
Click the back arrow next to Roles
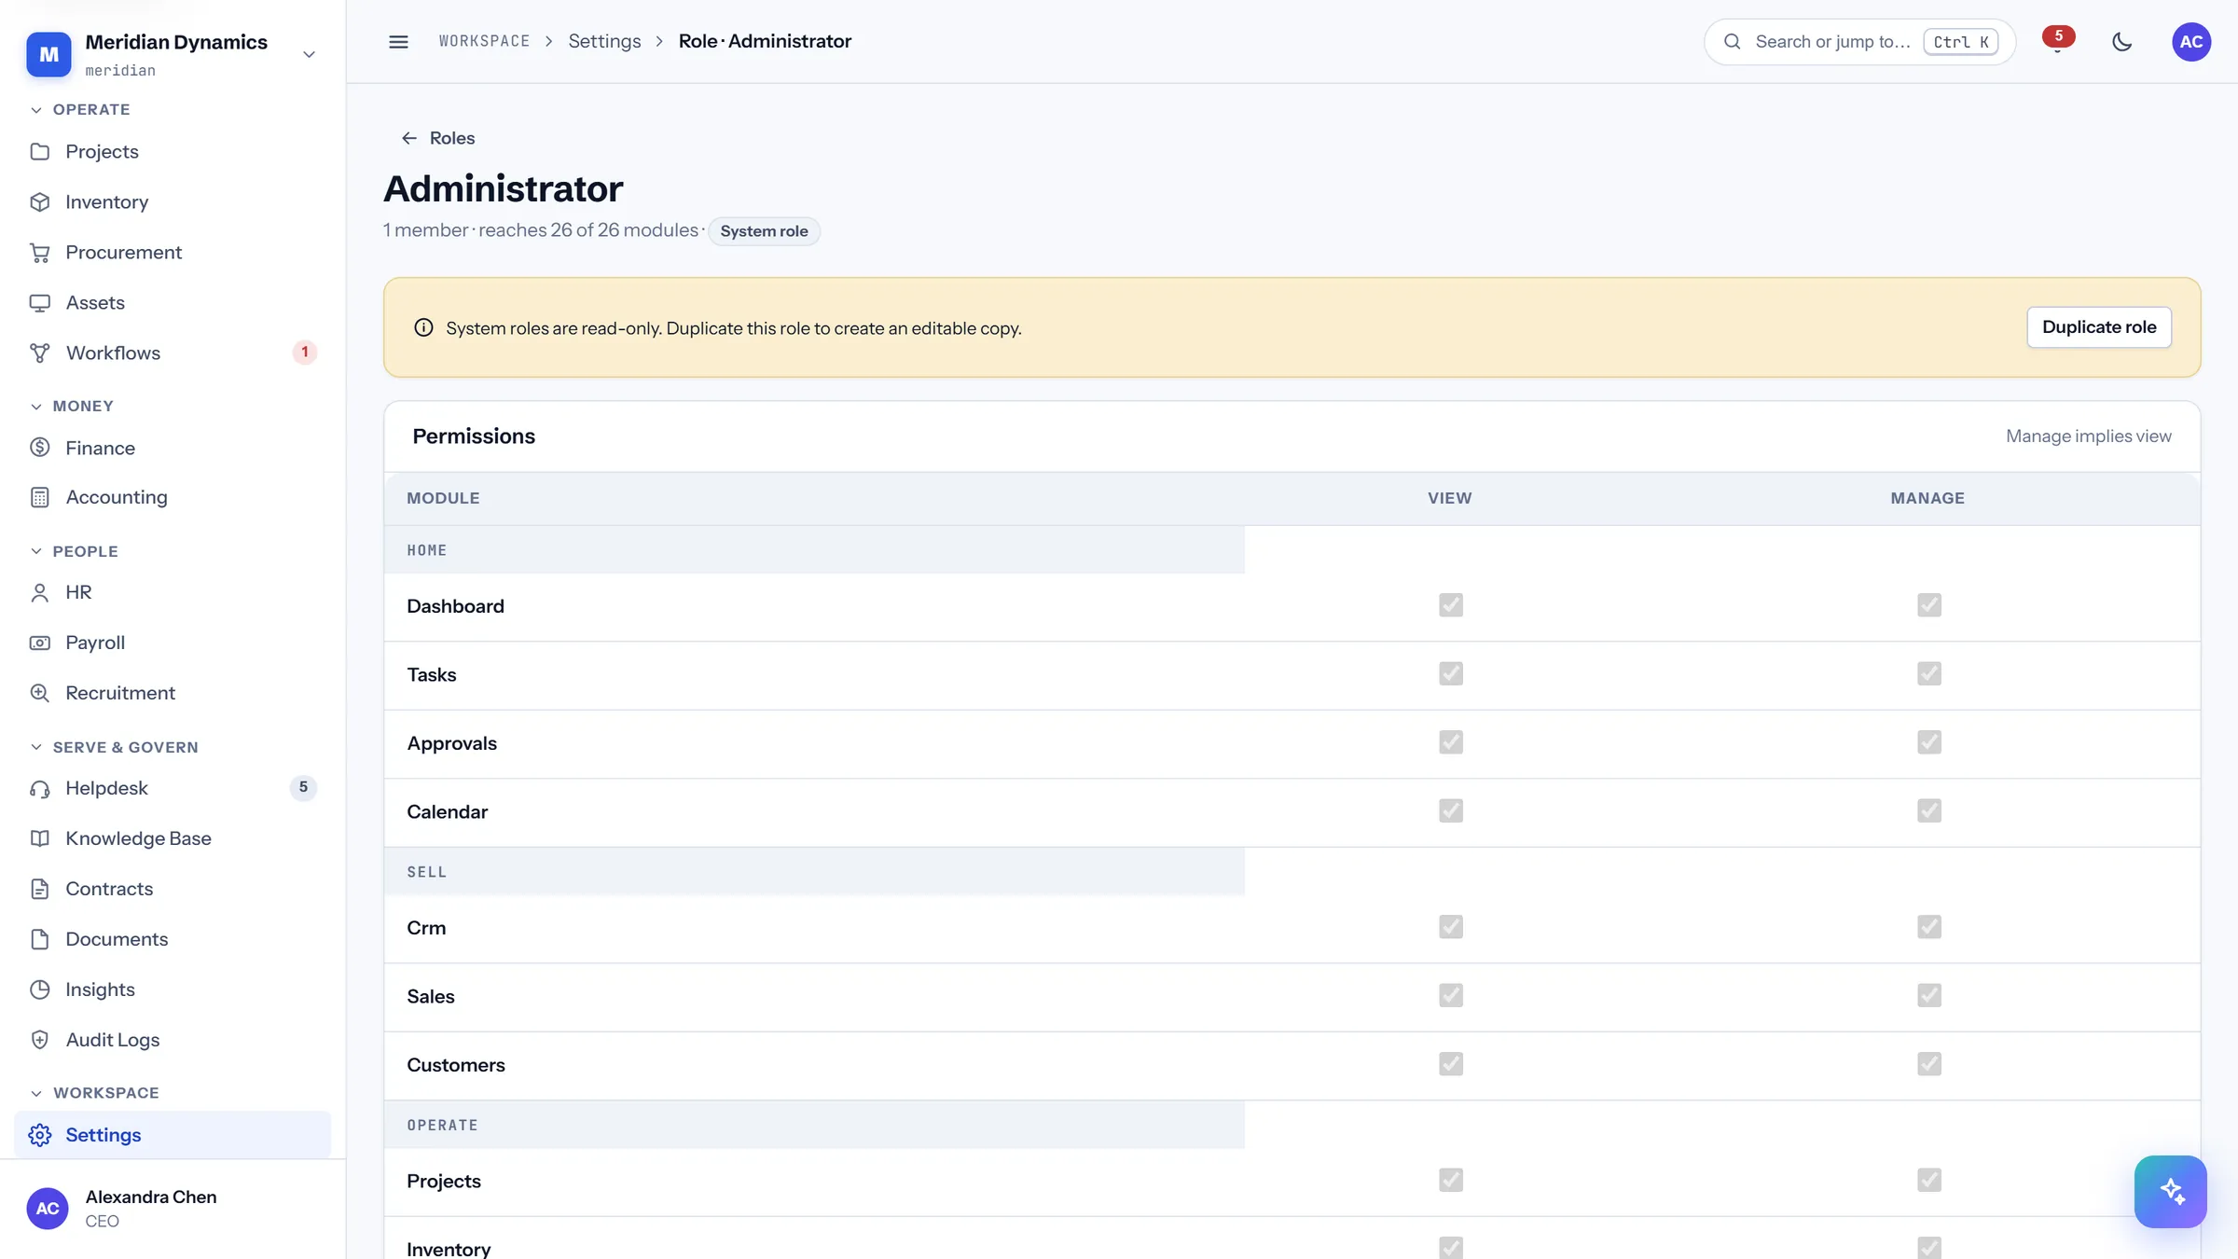coord(409,138)
